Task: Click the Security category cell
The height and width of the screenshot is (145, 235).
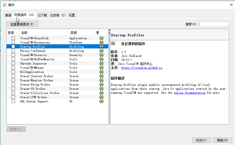Action: click(x=76, y=55)
